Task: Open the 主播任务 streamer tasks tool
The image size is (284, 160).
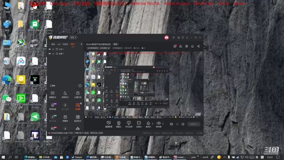Action: click(x=78, y=95)
